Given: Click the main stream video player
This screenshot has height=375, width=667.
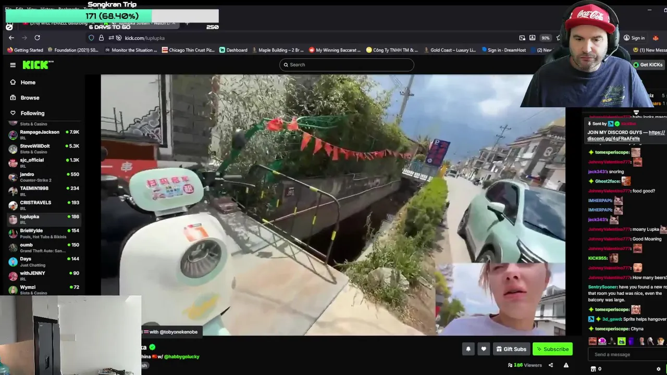Looking at the screenshot, I should (x=333, y=205).
